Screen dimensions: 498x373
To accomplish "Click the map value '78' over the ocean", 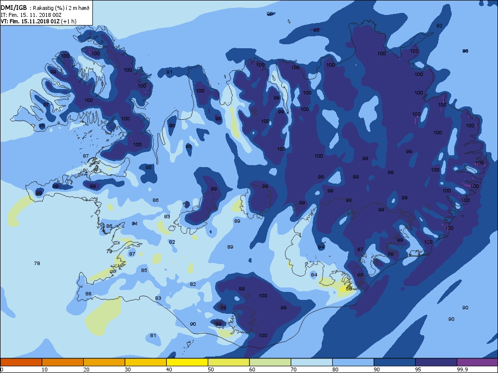I will point(37,263).
